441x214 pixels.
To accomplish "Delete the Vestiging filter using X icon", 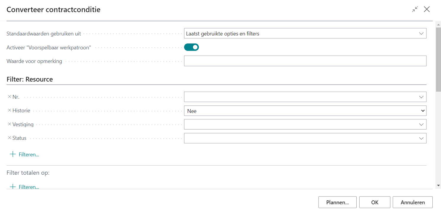I will coord(9,124).
